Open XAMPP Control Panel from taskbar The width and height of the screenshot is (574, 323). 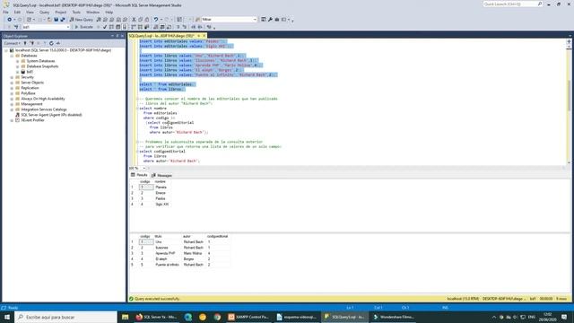tap(248, 317)
